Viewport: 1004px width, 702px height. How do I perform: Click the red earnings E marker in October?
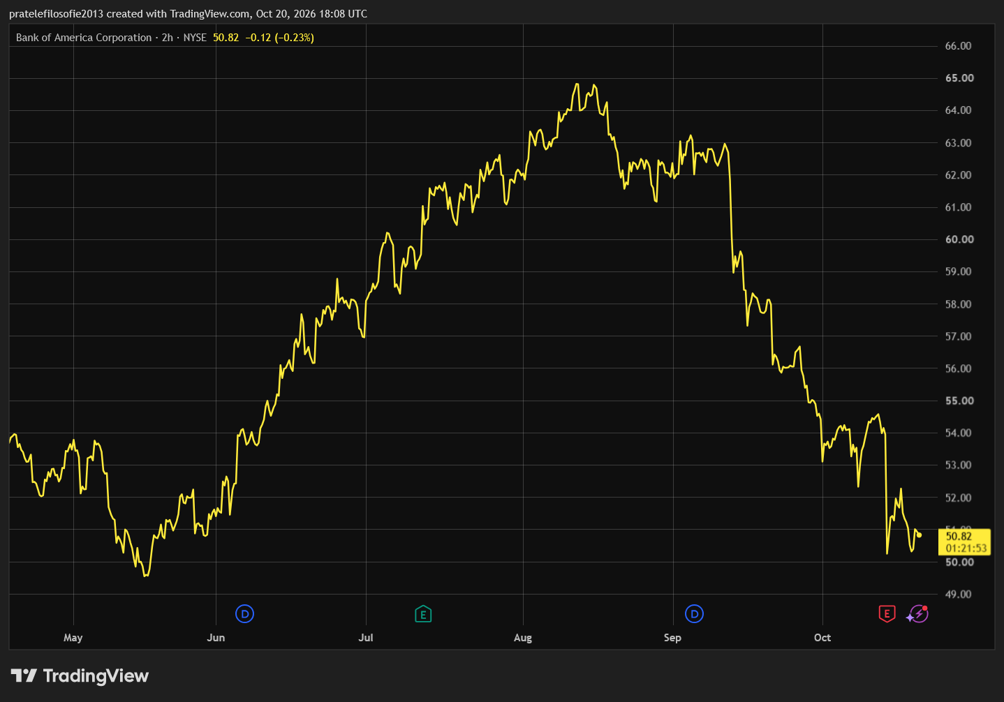tap(887, 614)
